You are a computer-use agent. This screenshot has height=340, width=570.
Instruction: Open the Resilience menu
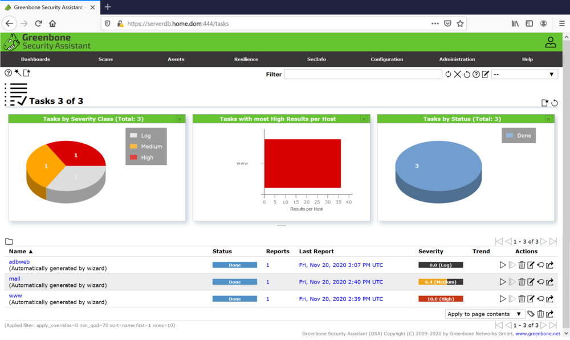click(x=246, y=59)
